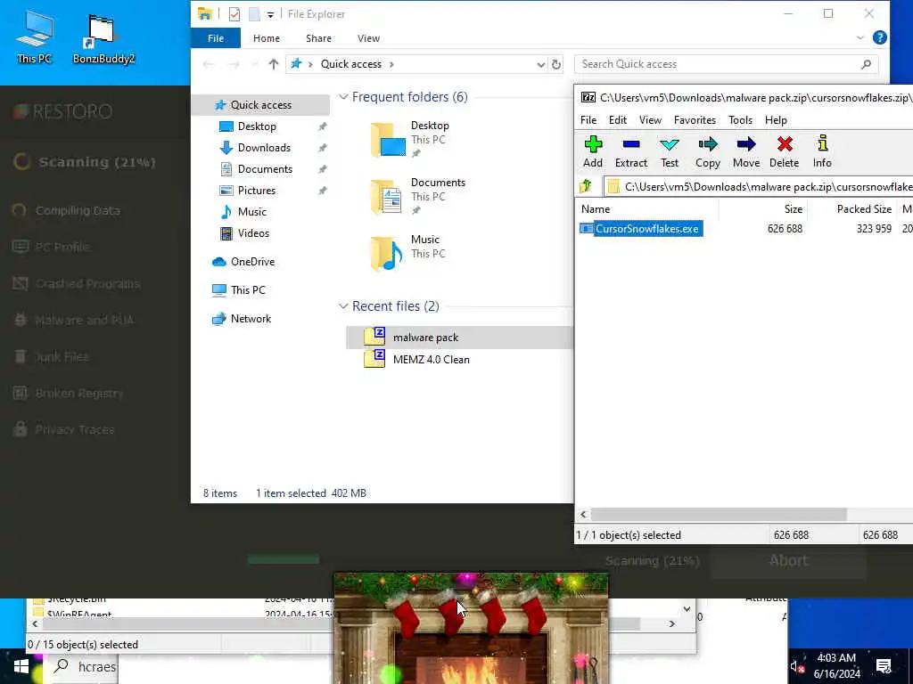This screenshot has height=684, width=913.
Task: Open the 7-Zip Tools menu
Action: click(740, 120)
